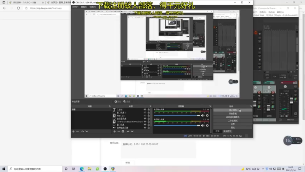Click the Exit button in OBS controls
Viewport: 305px width, 172px height.
click(233, 128)
